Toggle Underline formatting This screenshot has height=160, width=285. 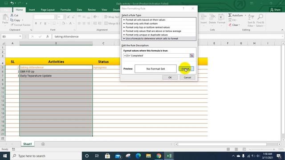pyautogui.click(x=45, y=23)
